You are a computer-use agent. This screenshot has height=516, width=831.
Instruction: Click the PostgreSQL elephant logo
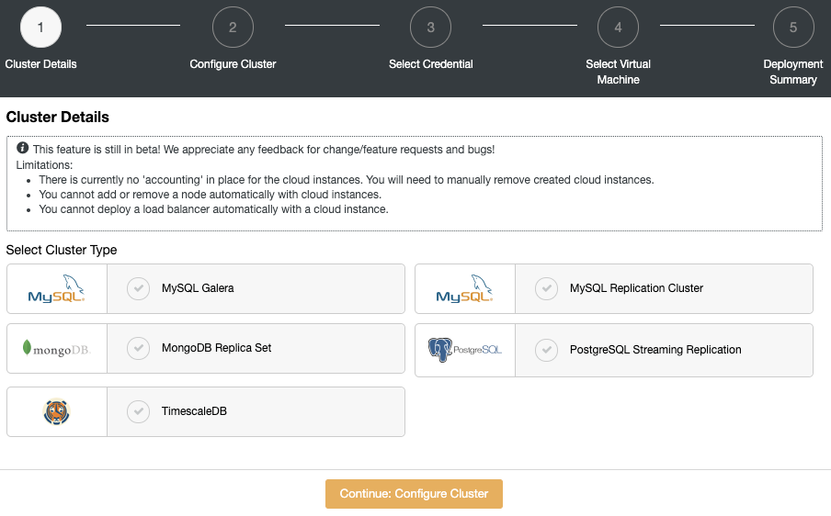pyautogui.click(x=465, y=350)
